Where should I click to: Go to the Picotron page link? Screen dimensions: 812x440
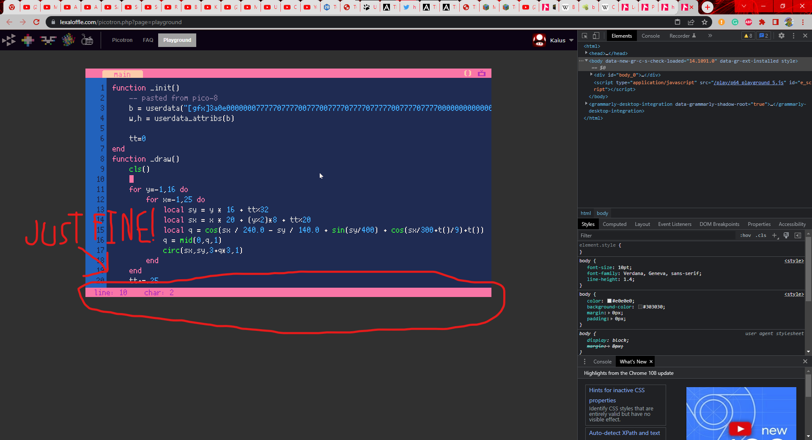coord(122,40)
